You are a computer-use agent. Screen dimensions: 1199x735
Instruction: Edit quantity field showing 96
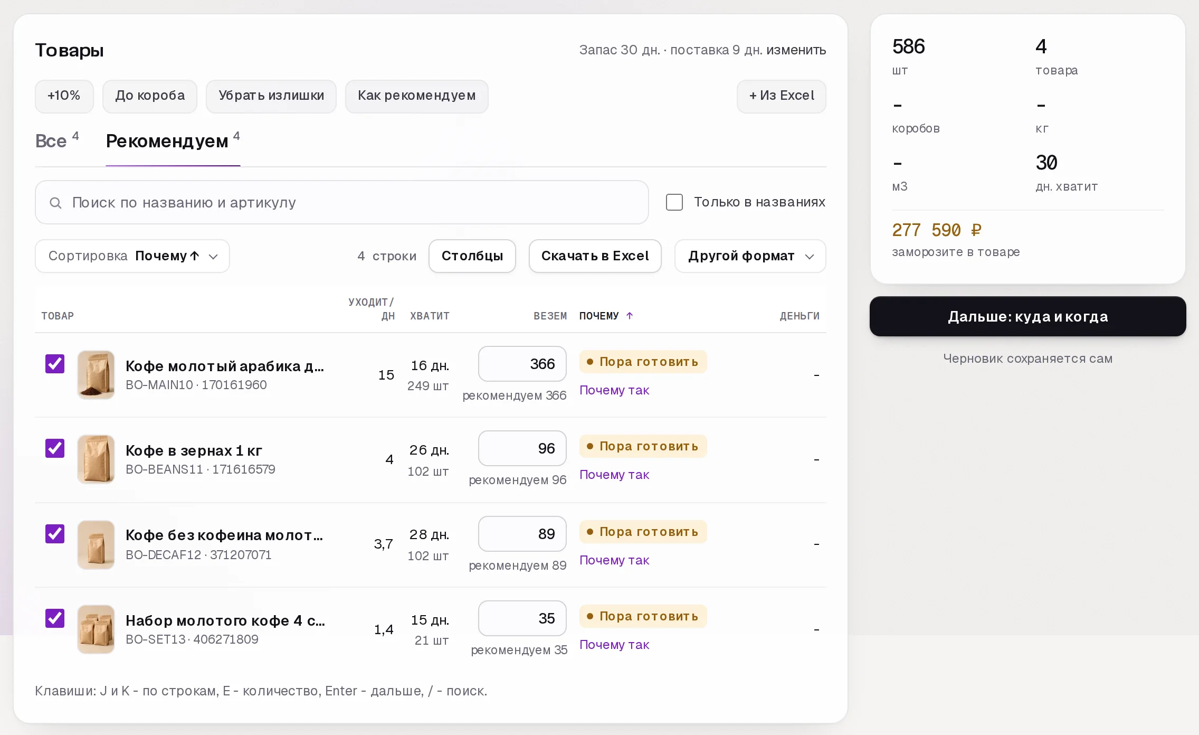pyautogui.click(x=522, y=448)
